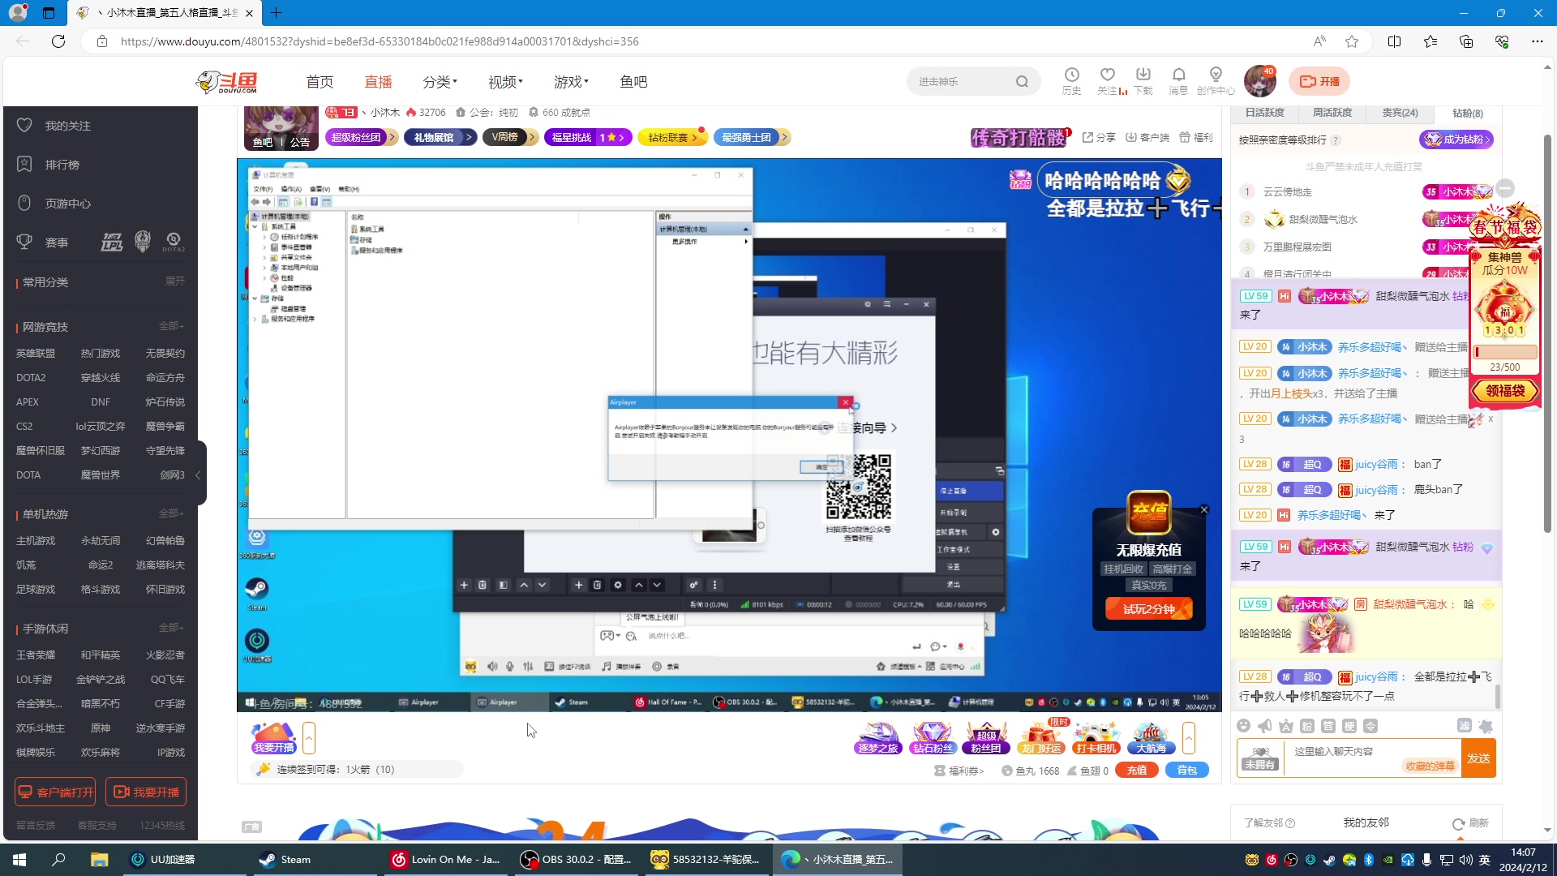Open the 消息 bell notifications icon
Screen dimensions: 1557x876
(1178, 80)
